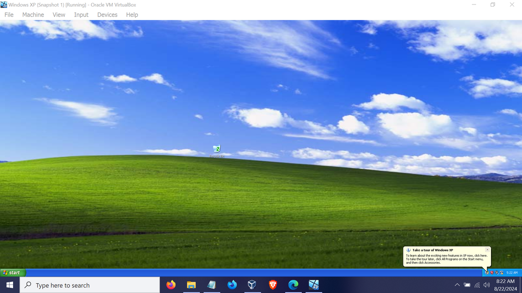Launch Firefox from the host taskbar
522x293 pixels.
point(171,284)
